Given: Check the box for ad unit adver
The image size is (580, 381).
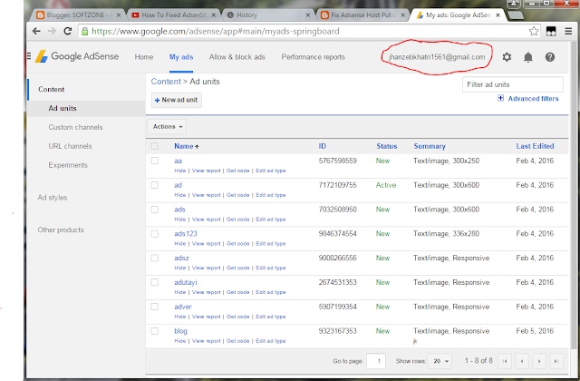Looking at the screenshot, I should click(x=155, y=307).
